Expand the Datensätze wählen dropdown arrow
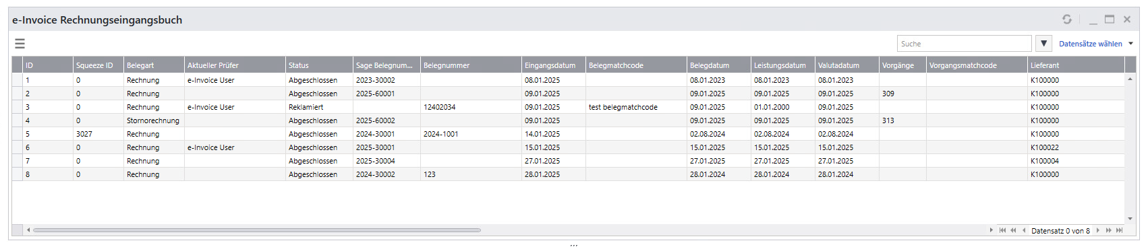 (x=1131, y=44)
